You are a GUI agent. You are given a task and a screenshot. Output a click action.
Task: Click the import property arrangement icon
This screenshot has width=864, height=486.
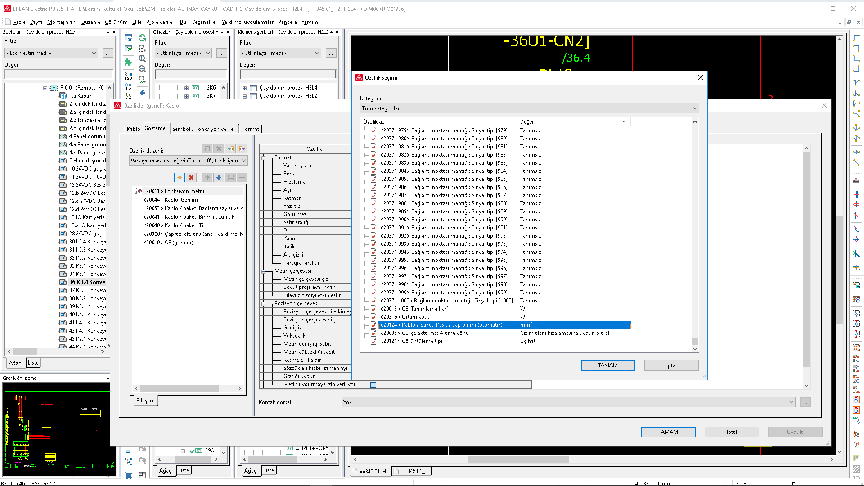click(x=230, y=148)
